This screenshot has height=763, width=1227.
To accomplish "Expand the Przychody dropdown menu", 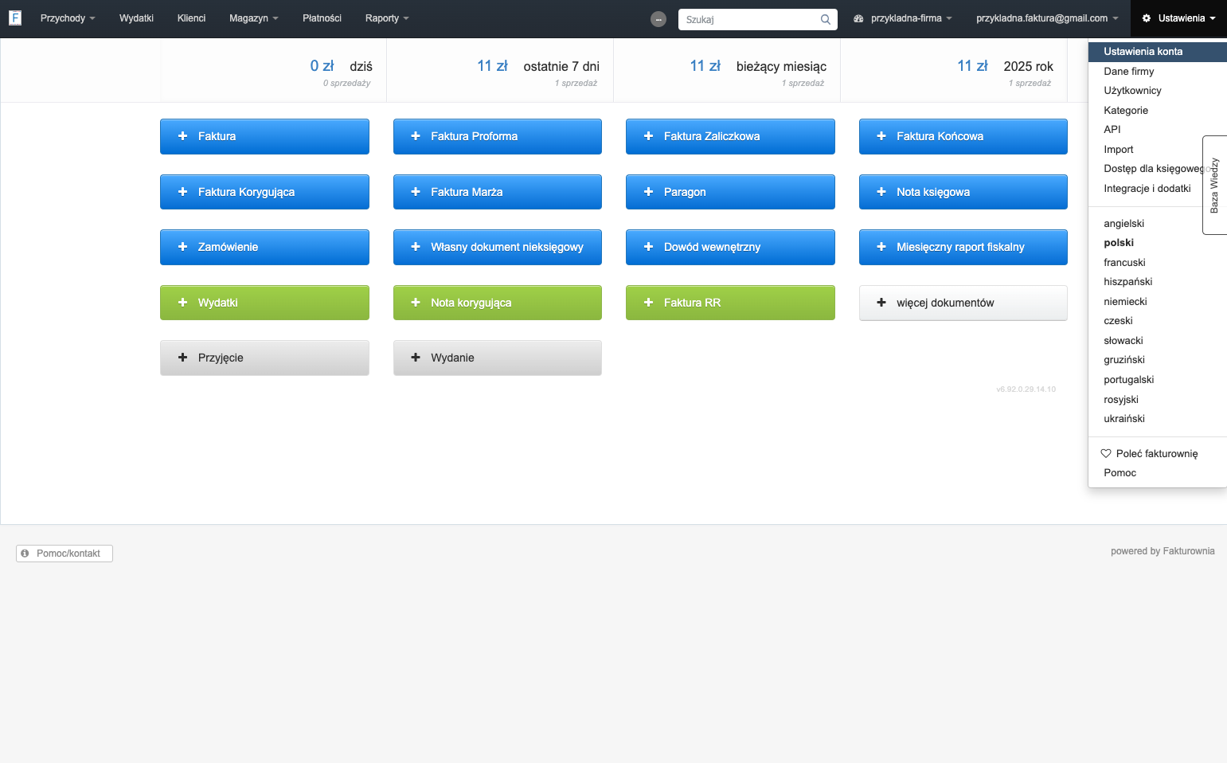I will click(68, 18).
